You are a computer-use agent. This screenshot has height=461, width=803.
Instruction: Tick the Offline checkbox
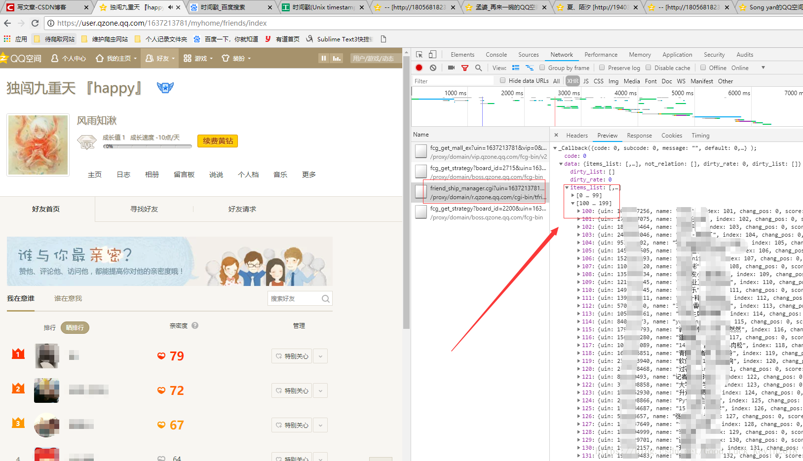point(703,68)
